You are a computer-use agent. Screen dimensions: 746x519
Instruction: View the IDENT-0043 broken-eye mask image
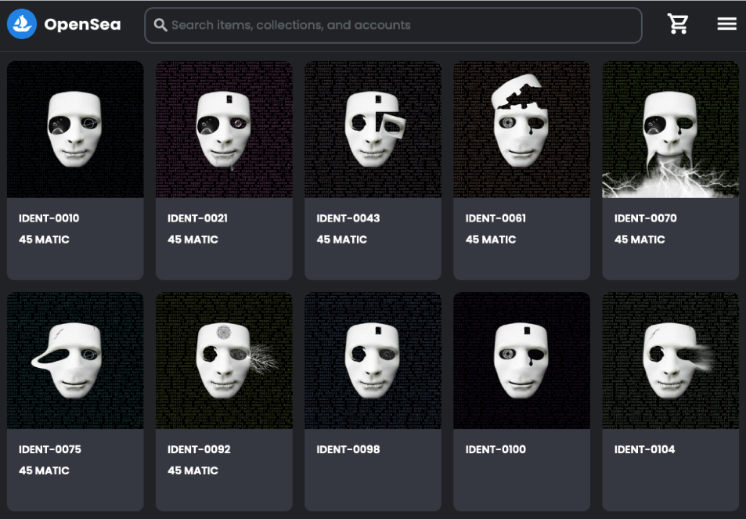tap(373, 130)
